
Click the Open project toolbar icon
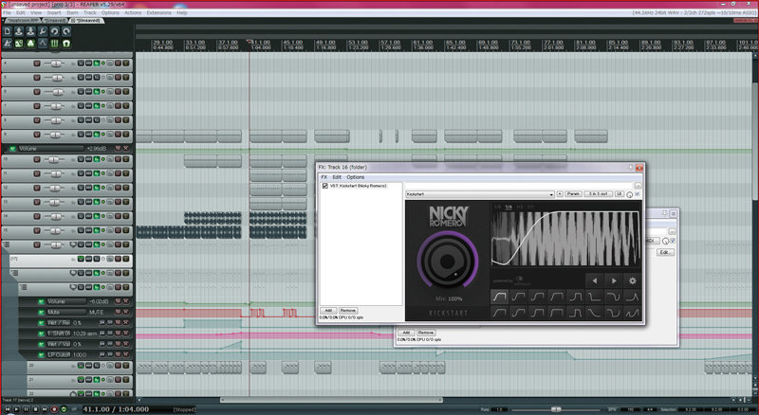(x=19, y=31)
